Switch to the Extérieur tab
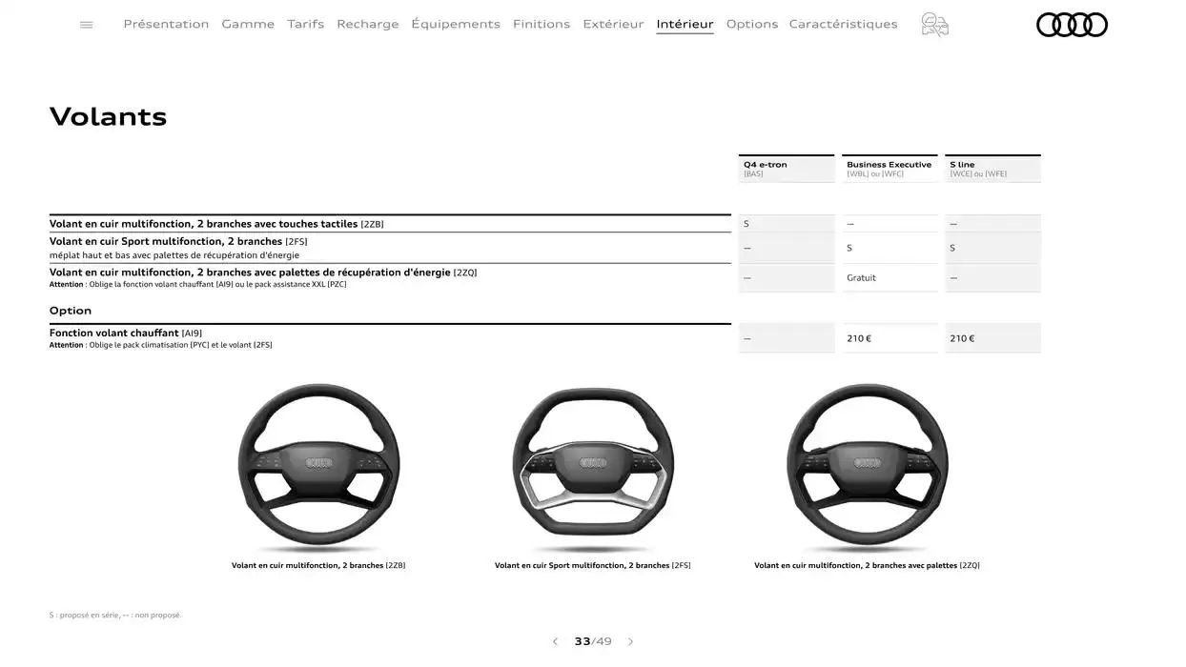 click(613, 23)
